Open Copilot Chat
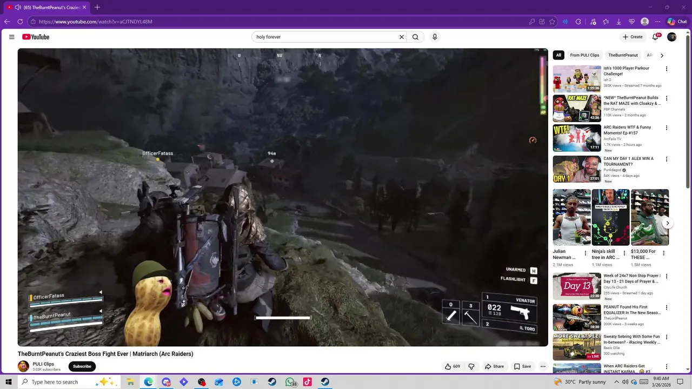692x389 pixels. coord(677,22)
